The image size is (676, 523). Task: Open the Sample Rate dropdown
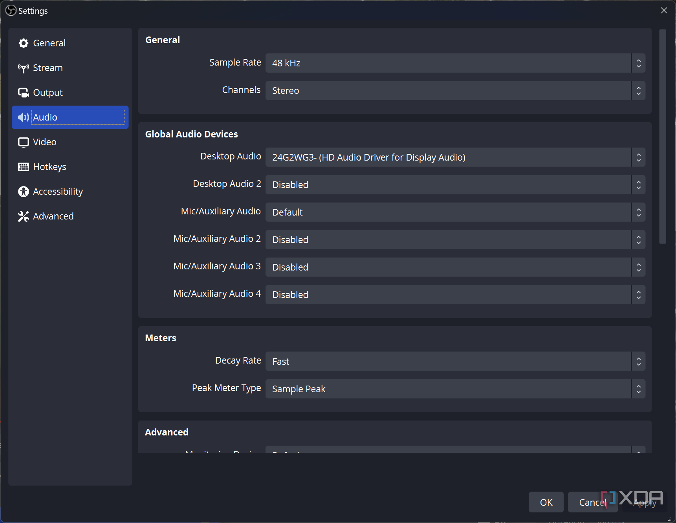point(455,63)
